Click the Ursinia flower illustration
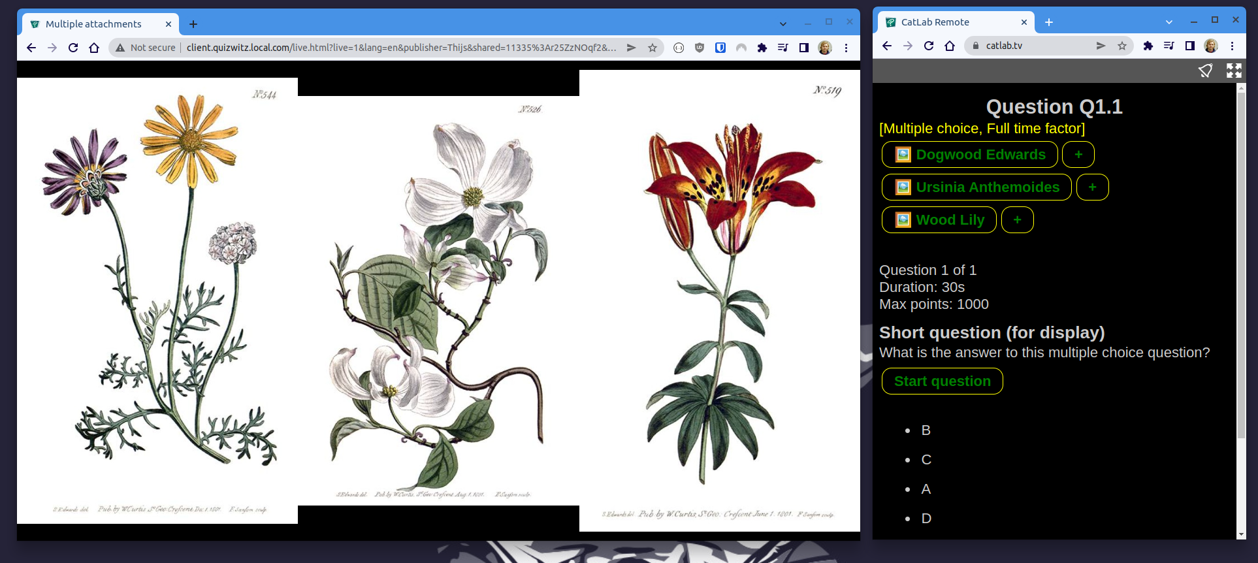Viewport: 1258px width, 563px height. (157, 300)
